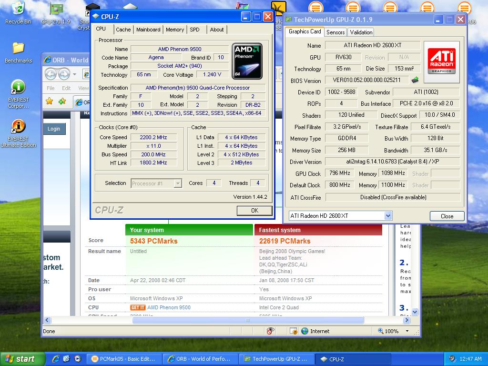This screenshot has height=366, width=488.
Task: Click OK in the CPU-Z window
Action: pos(254,210)
